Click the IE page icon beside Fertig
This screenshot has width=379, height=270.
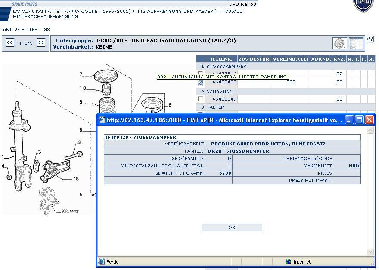102,261
